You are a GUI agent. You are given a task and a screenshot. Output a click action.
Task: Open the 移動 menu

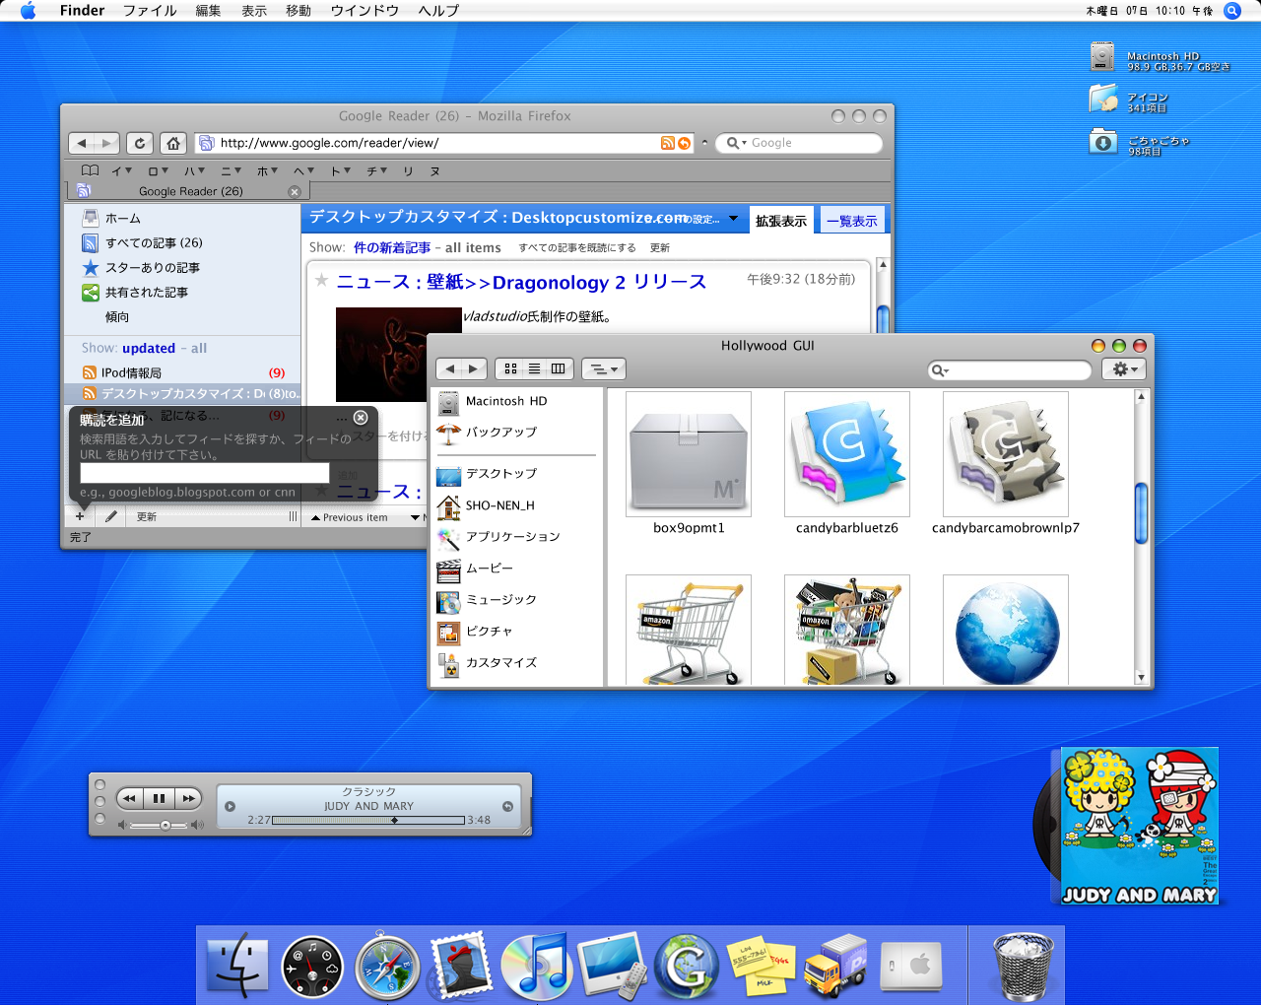[299, 11]
